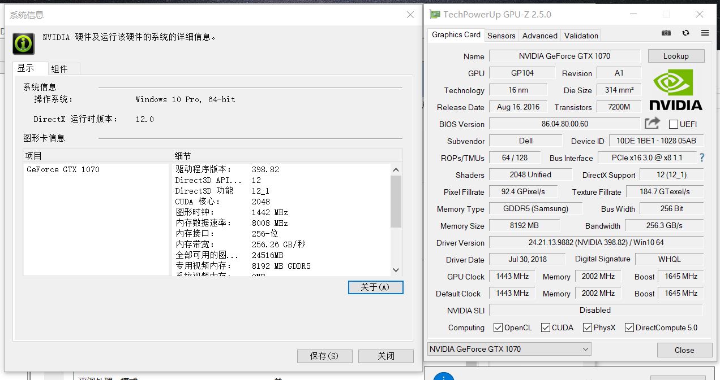The image size is (720, 380).
Task: Select the GeForce GTX 1070 list item
Action: tap(63, 169)
